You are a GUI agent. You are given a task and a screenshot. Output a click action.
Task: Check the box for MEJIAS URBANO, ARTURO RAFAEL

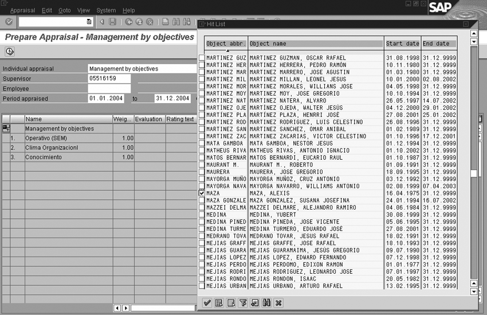point(202,286)
